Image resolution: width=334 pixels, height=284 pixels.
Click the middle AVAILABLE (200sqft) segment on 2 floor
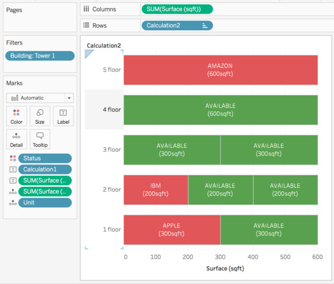[x=221, y=190]
